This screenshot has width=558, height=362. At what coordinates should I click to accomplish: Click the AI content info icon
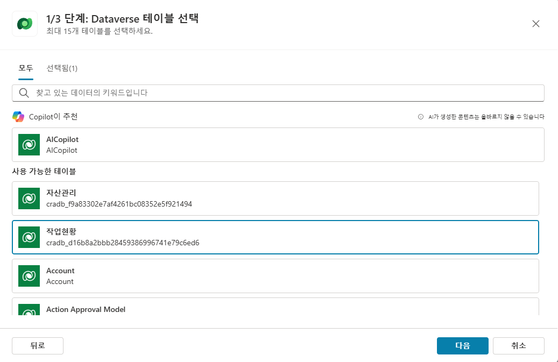click(x=421, y=117)
